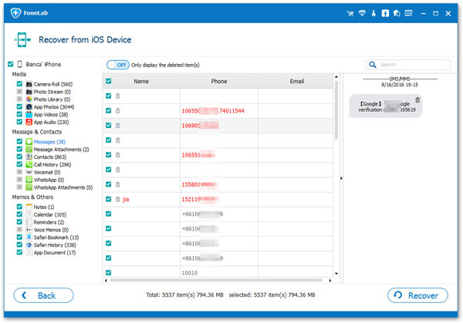
Task: Click the Back button
Action: pyautogui.click(x=43, y=295)
